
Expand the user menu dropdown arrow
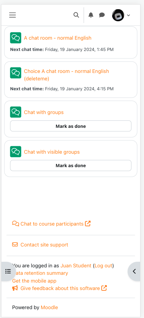[x=128, y=15]
